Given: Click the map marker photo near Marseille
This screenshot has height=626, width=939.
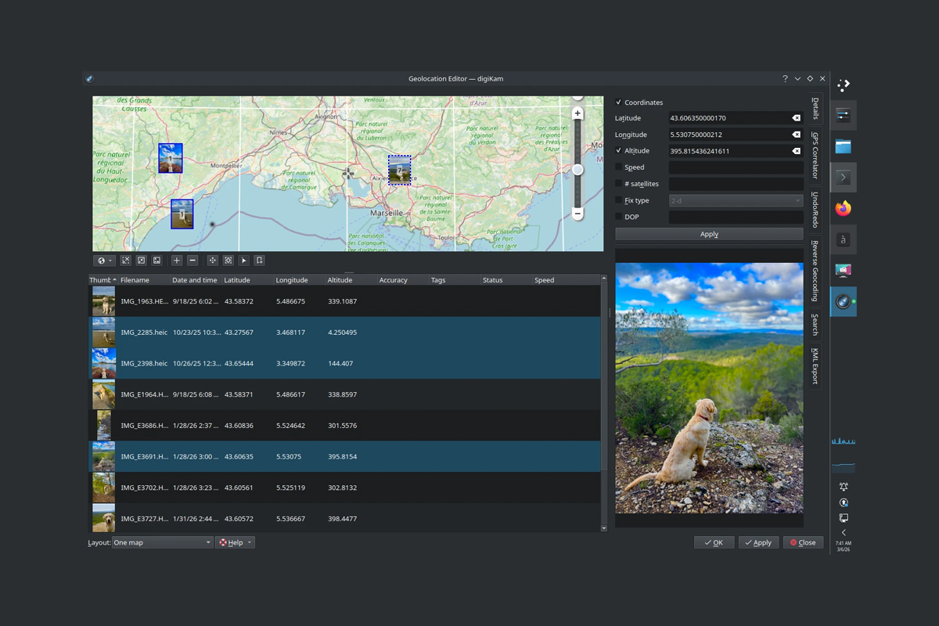Looking at the screenshot, I should (399, 169).
